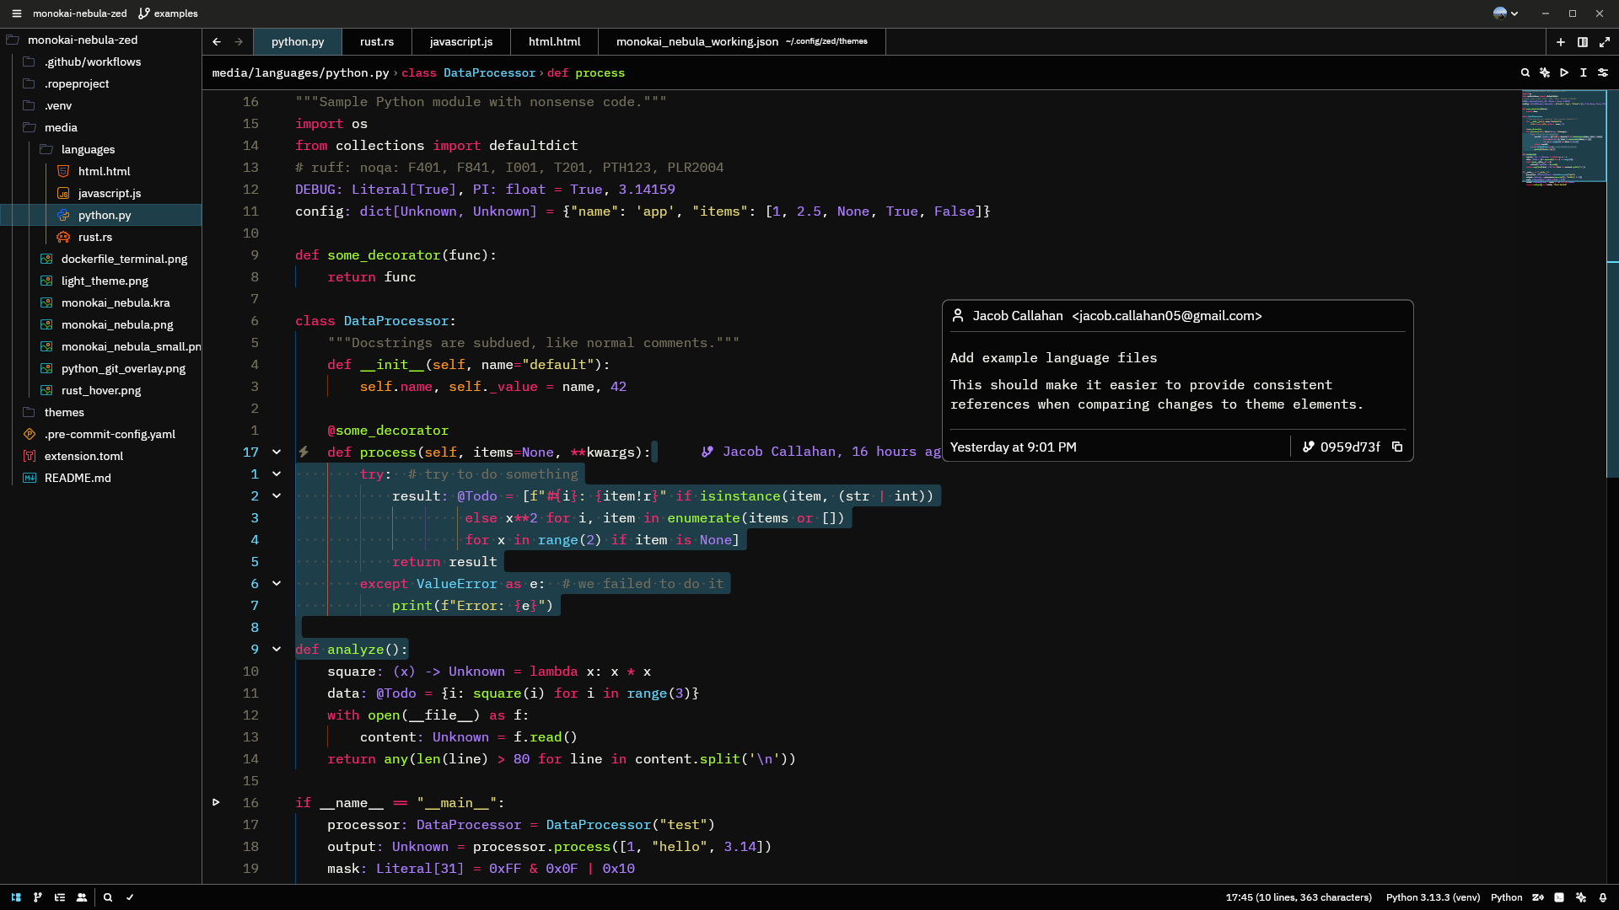Toggle the agent panel sparkle icon in status bar
Image resolution: width=1619 pixels, height=910 pixels.
1581,897
